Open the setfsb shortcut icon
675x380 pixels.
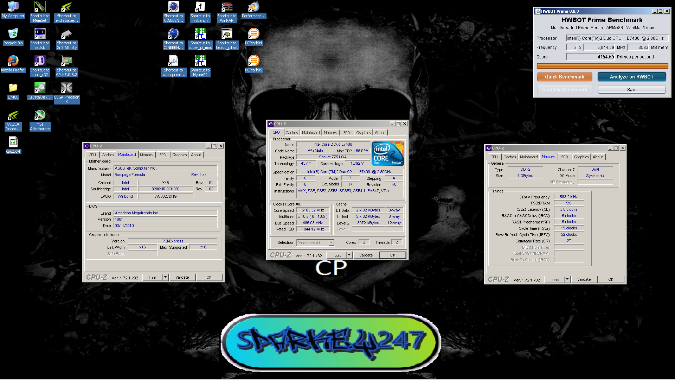(40, 39)
